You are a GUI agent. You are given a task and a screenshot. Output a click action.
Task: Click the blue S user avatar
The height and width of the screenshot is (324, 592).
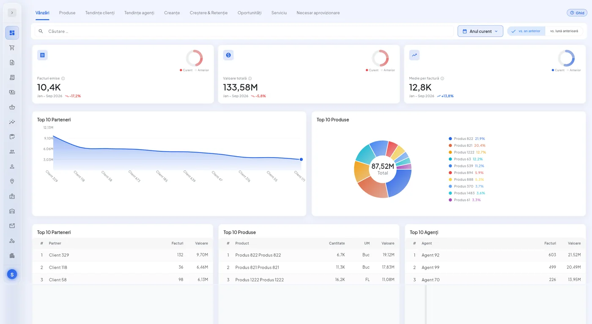(x=12, y=275)
